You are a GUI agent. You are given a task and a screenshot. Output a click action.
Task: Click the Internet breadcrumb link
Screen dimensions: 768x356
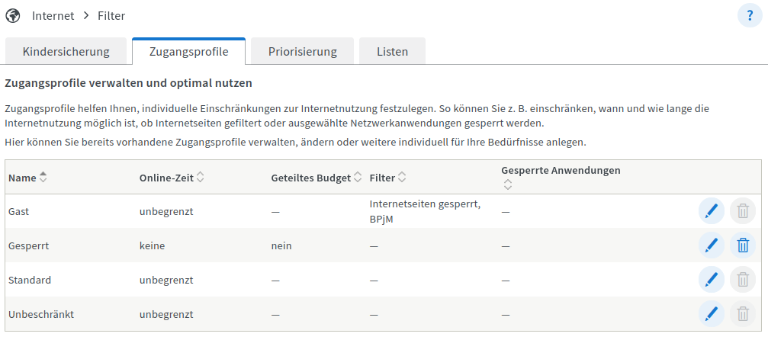(x=53, y=15)
